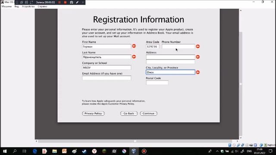Click the error arrow beside Phone Number

[198, 46]
